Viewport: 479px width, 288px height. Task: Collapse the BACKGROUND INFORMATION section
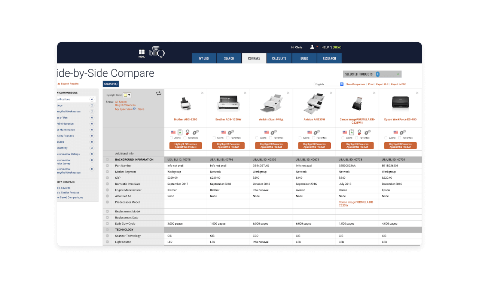pos(107,160)
